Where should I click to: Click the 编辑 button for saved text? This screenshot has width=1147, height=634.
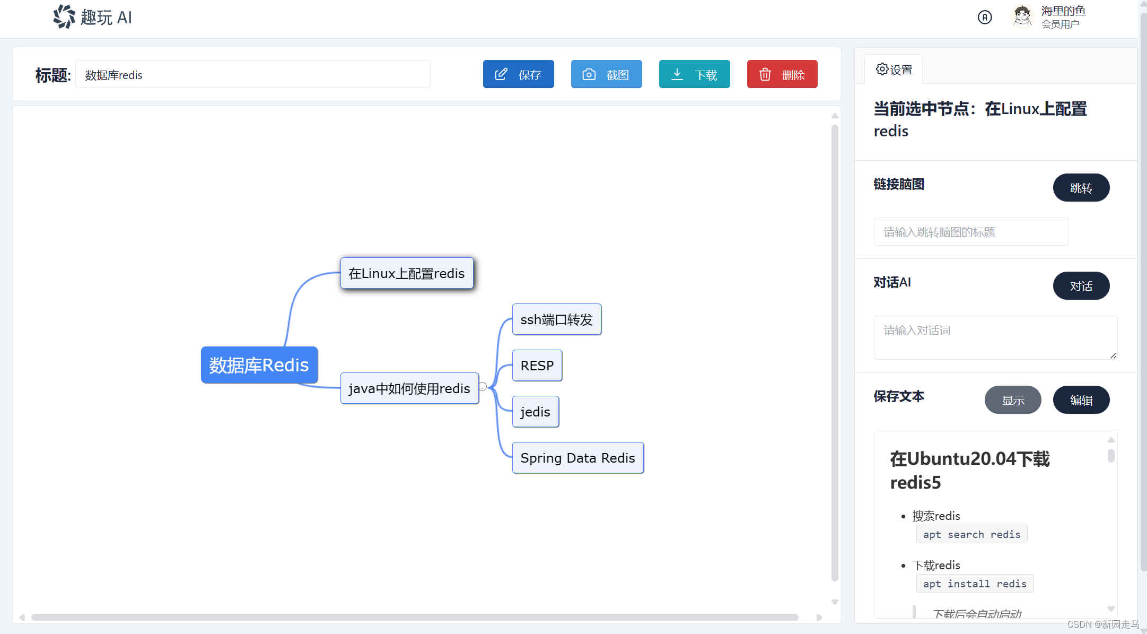click(x=1081, y=400)
